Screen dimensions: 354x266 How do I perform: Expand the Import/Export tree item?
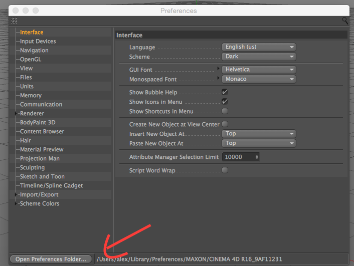(16, 194)
